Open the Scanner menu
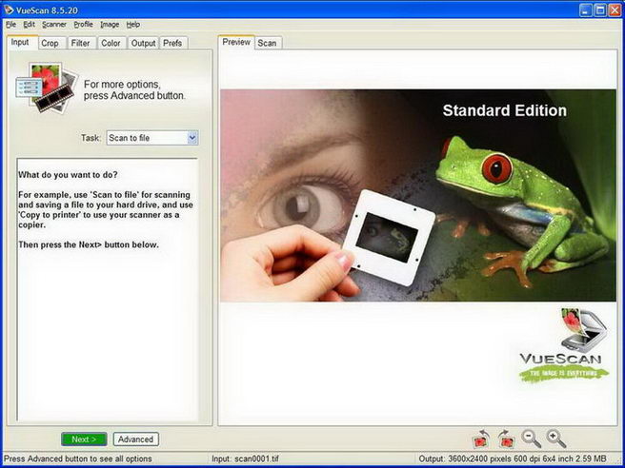 [53, 24]
